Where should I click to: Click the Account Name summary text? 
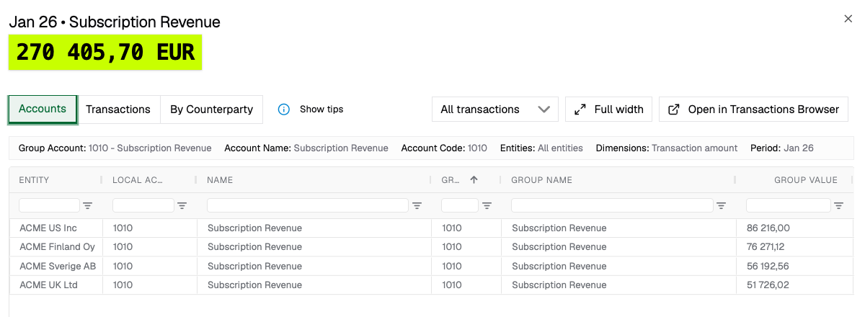pyautogui.click(x=306, y=148)
